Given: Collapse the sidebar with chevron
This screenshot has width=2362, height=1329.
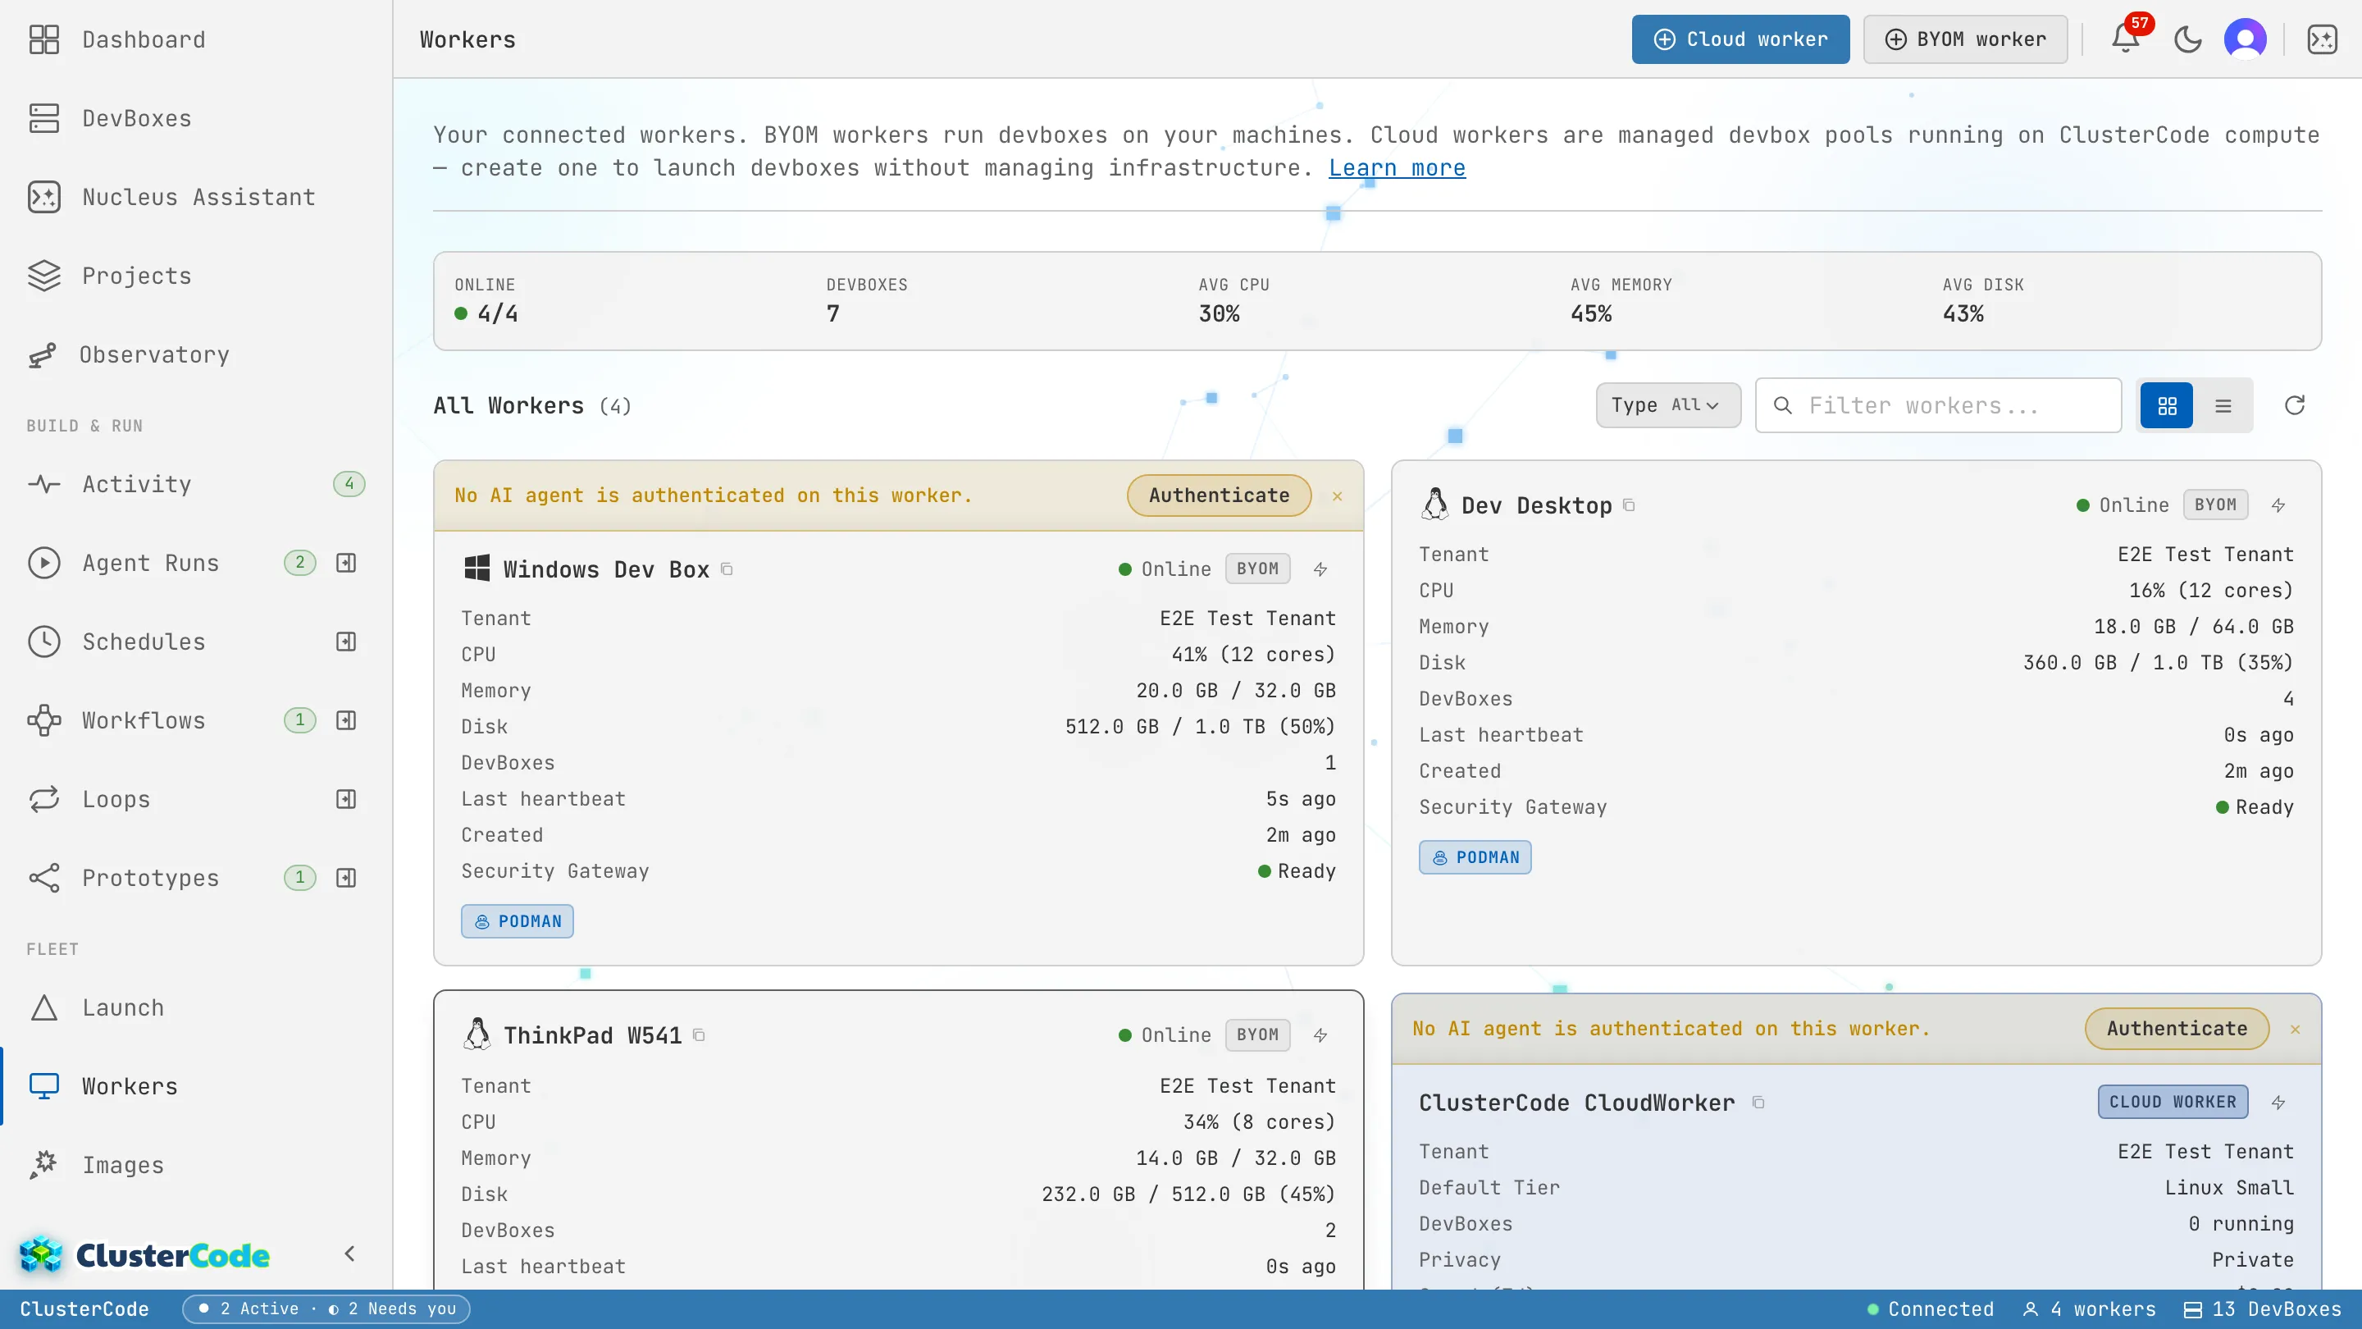Looking at the screenshot, I should pyautogui.click(x=349, y=1254).
